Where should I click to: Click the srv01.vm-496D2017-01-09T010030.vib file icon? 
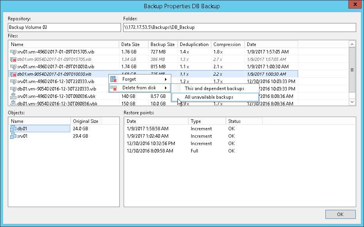13,67
